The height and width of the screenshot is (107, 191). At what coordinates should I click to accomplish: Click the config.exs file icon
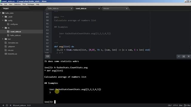tap(8, 24)
